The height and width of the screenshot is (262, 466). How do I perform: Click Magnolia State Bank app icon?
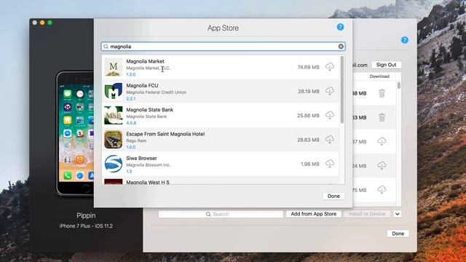pyautogui.click(x=114, y=115)
